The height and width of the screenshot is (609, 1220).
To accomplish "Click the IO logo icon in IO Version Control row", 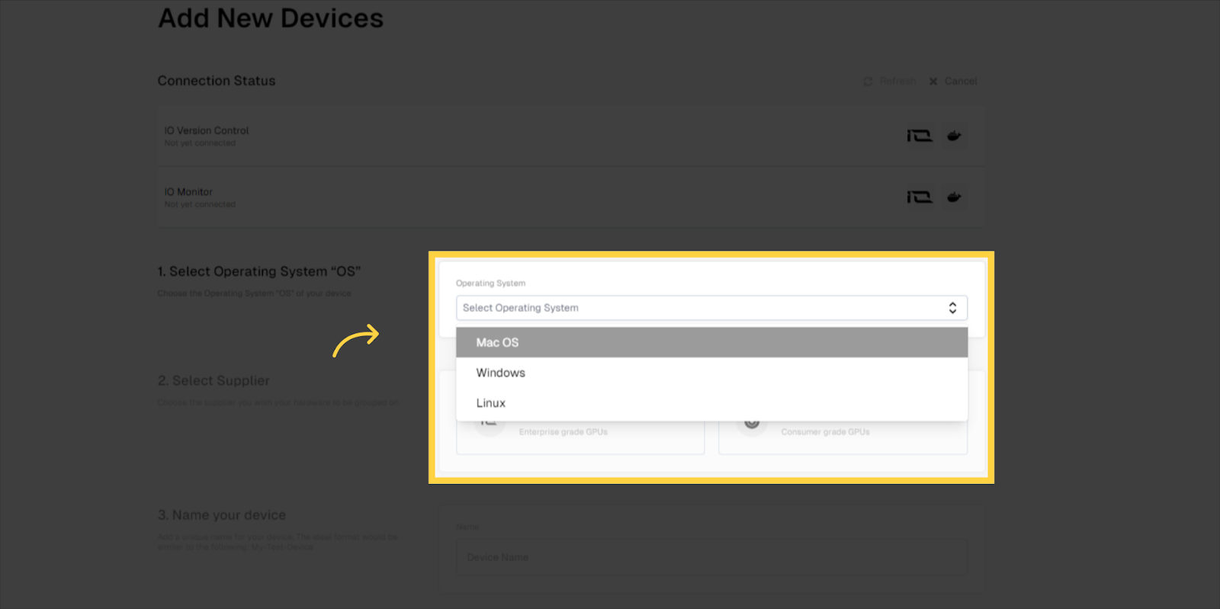I will point(920,136).
